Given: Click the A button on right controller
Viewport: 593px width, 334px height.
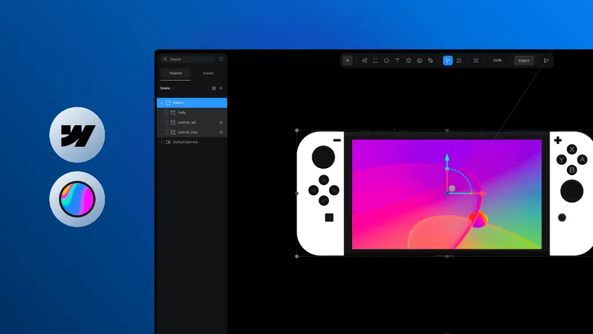Looking at the screenshot, I should (x=582, y=159).
